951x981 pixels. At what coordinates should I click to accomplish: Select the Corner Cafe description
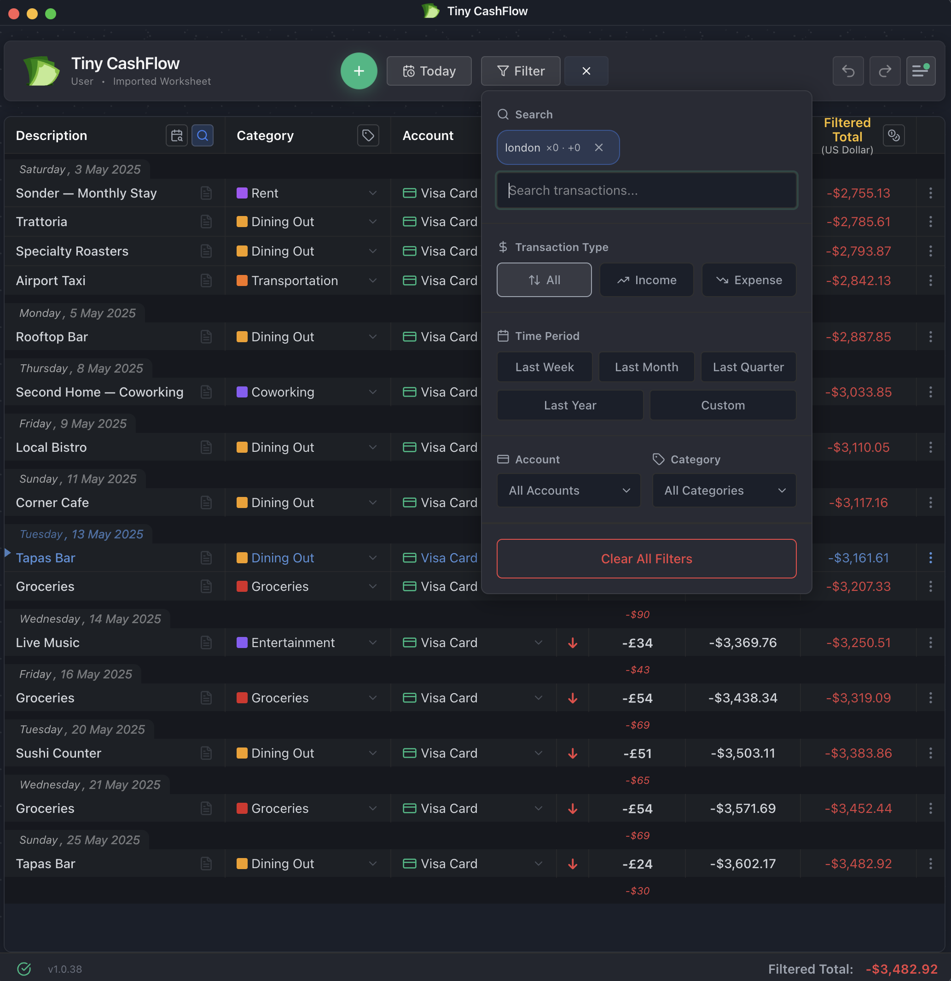click(52, 502)
